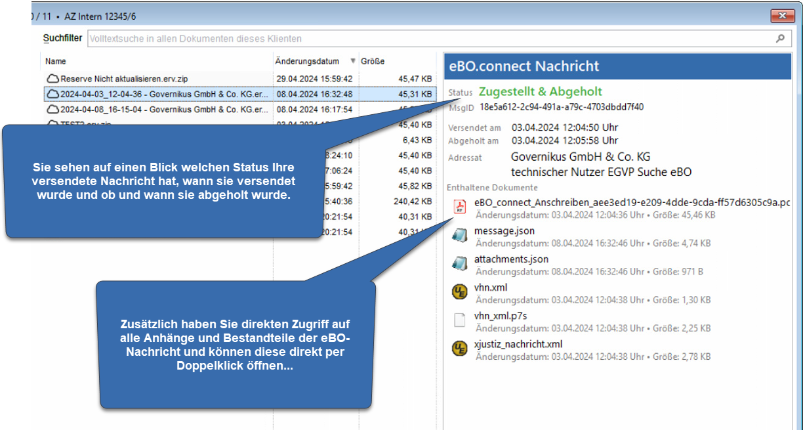
Task: Click the size value 45,31 KB
Action: (415, 95)
